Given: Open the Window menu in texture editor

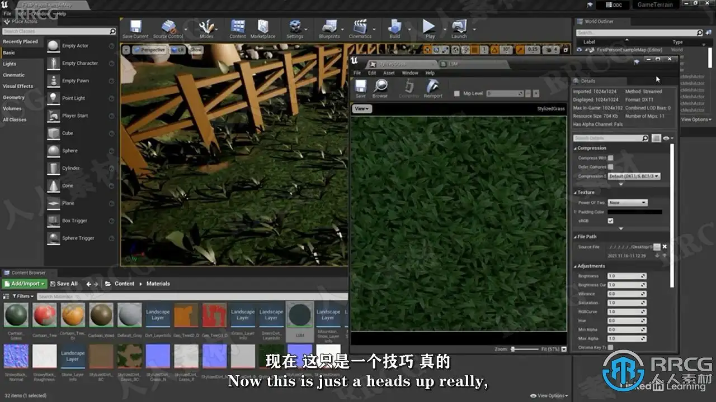Looking at the screenshot, I should (x=410, y=73).
